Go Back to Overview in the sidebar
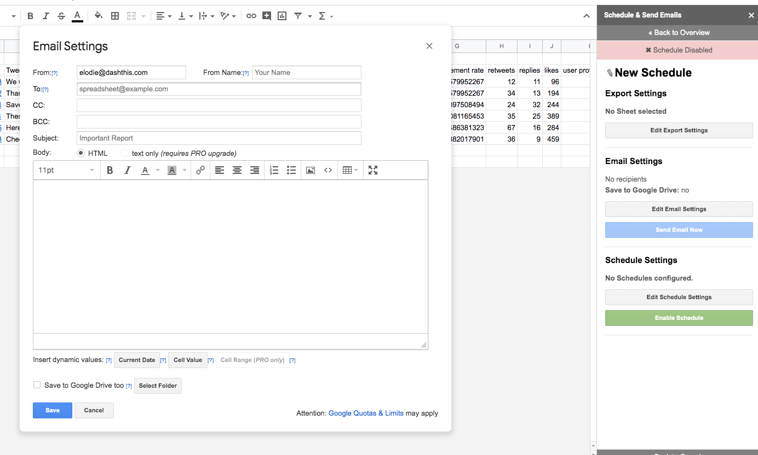This screenshot has width=758, height=455. [x=679, y=32]
